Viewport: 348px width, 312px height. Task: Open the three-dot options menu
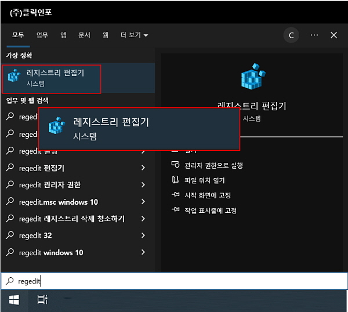pyautogui.click(x=314, y=35)
